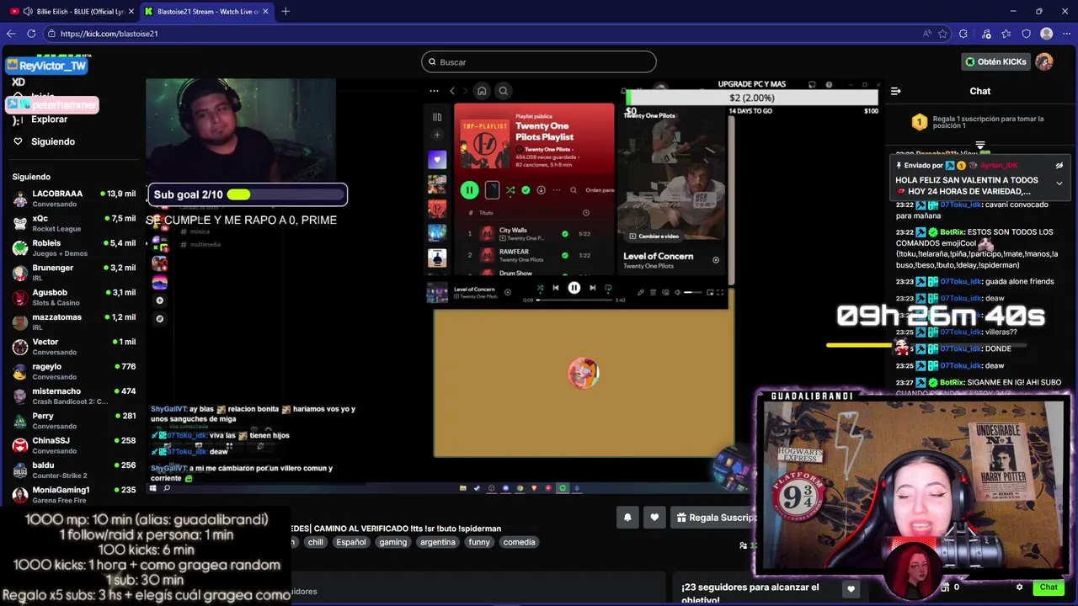Click the Spotify search icon
Screen dimensions: 1078x606
click(x=504, y=91)
